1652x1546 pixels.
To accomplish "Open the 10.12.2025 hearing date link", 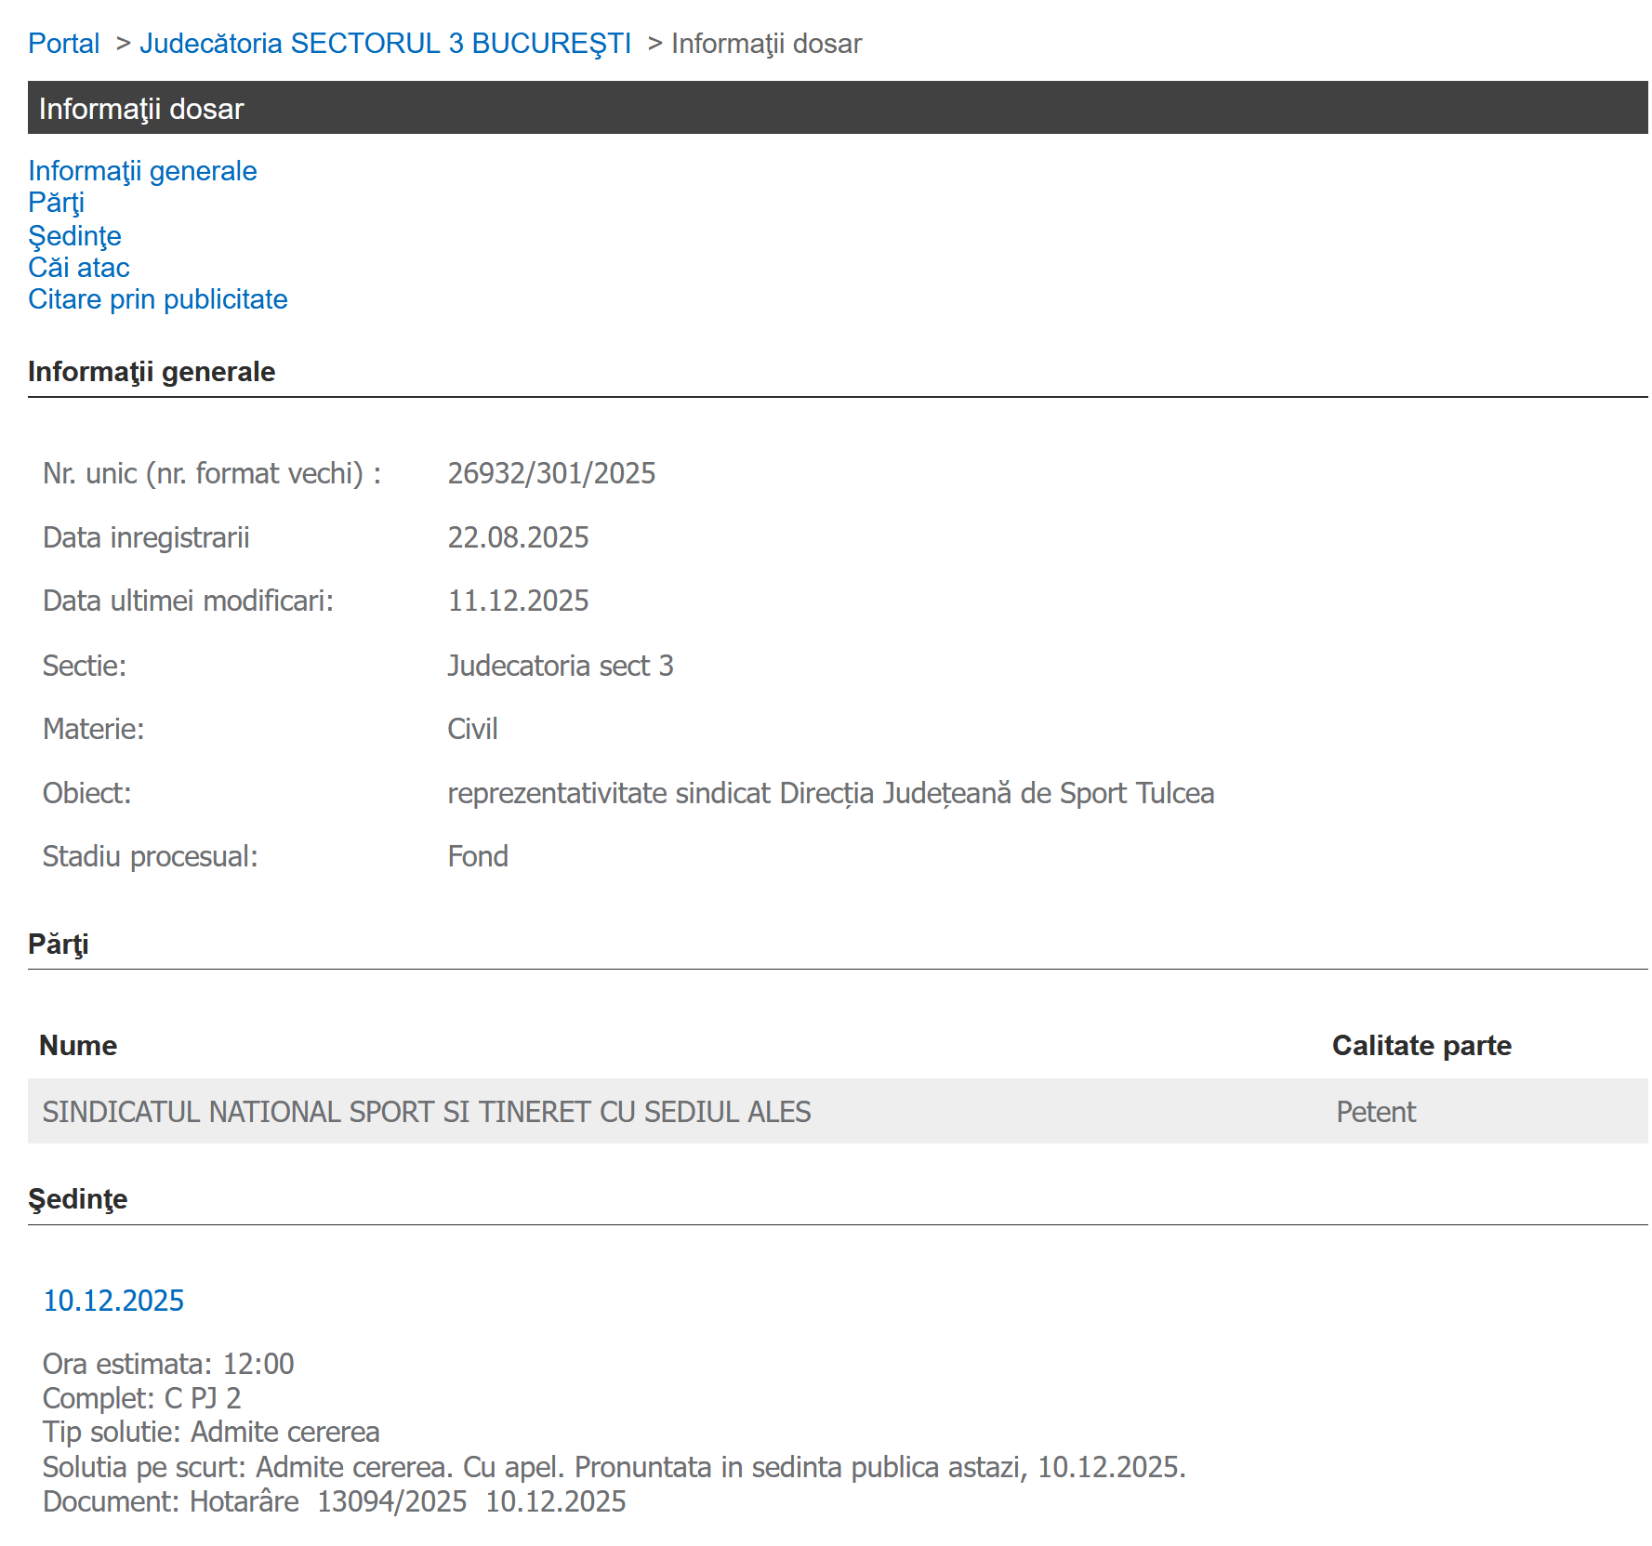I will click(113, 1300).
